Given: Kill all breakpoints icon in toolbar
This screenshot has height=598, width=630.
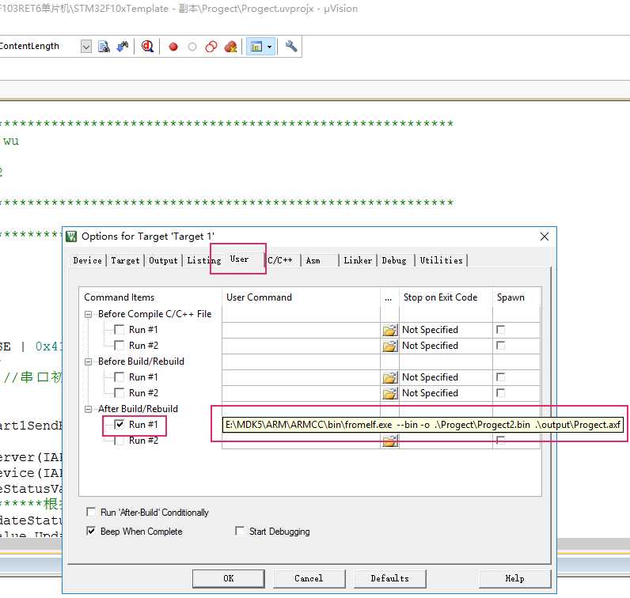Looking at the screenshot, I should [x=230, y=47].
